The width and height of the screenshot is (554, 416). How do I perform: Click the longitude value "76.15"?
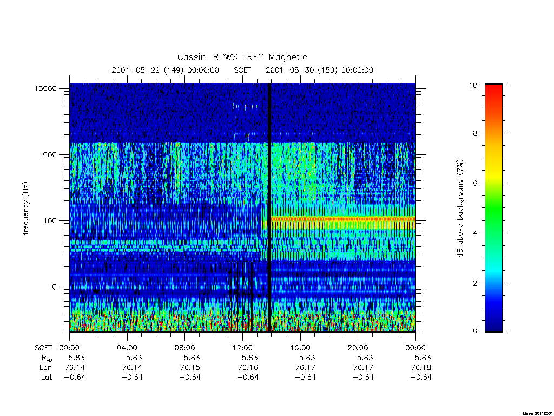[x=190, y=368]
